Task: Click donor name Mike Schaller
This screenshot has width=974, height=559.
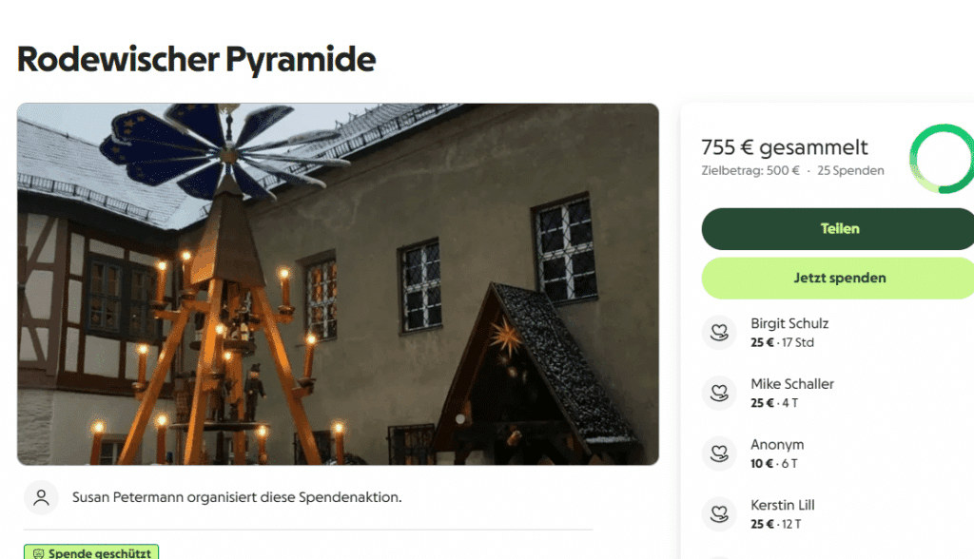Action: click(x=792, y=384)
